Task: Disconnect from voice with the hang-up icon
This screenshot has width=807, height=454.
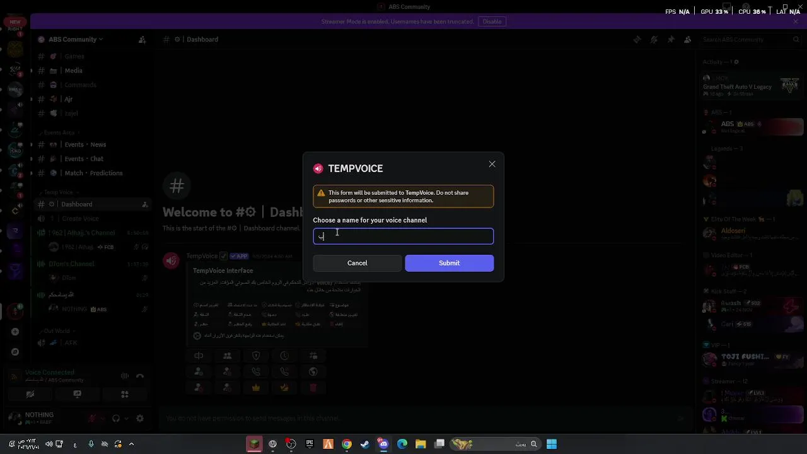Action: [140, 376]
